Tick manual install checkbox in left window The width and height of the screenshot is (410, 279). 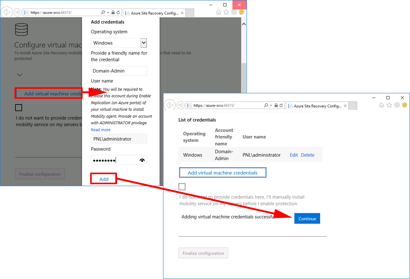click(x=19, y=108)
